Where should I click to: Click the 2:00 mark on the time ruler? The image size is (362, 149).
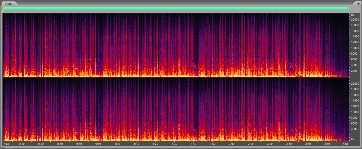coord(232,144)
